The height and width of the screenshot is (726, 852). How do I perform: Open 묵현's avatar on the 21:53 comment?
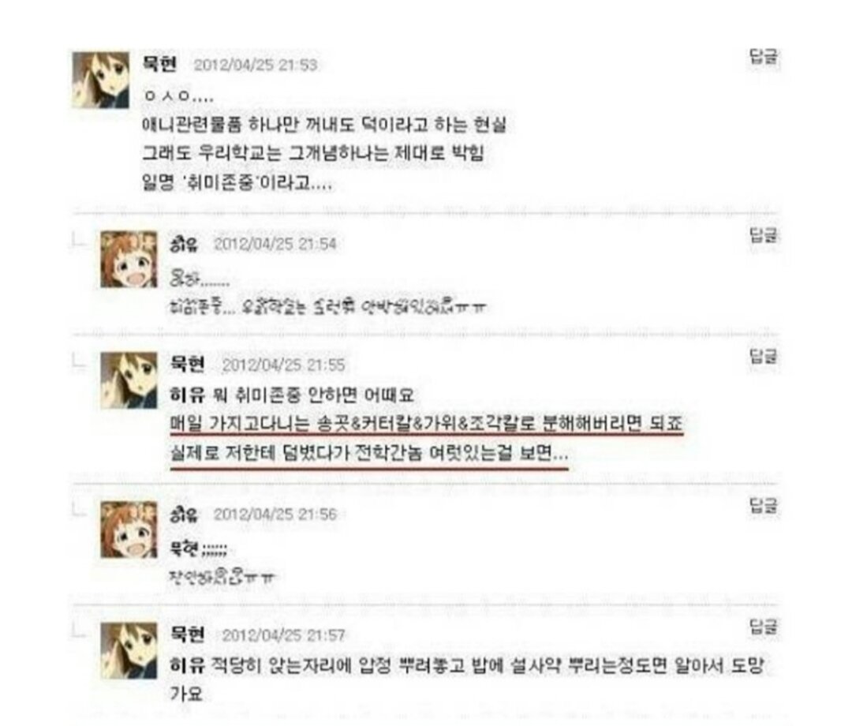pos(101,80)
